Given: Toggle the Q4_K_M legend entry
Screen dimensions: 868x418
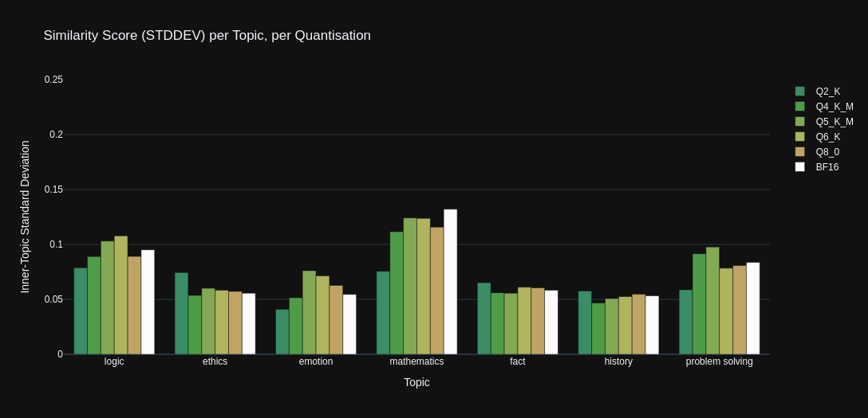Looking at the screenshot, I should tap(825, 107).
